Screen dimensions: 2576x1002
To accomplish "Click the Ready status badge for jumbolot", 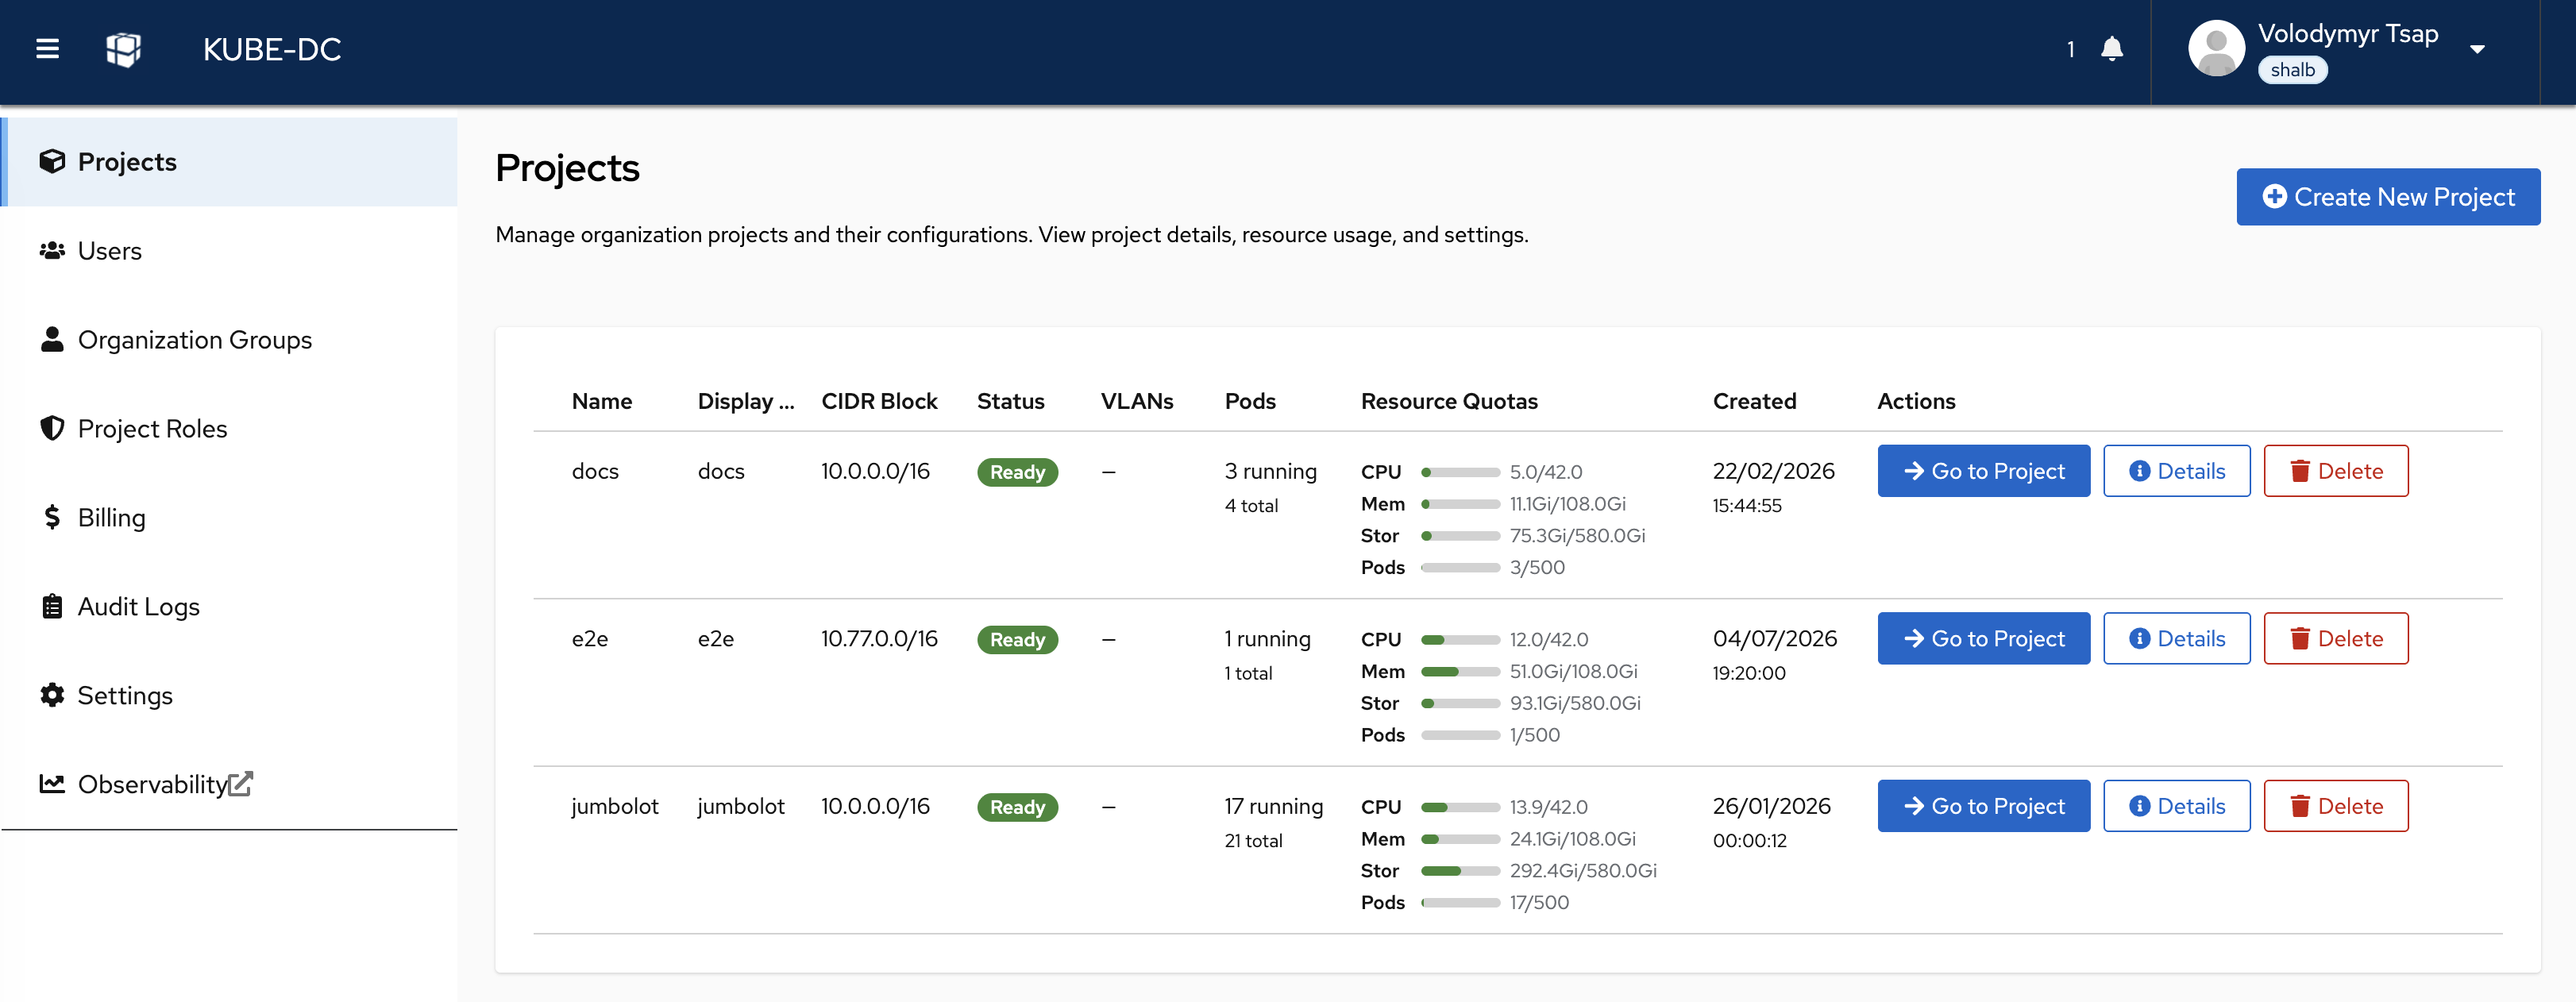I will tap(1017, 807).
